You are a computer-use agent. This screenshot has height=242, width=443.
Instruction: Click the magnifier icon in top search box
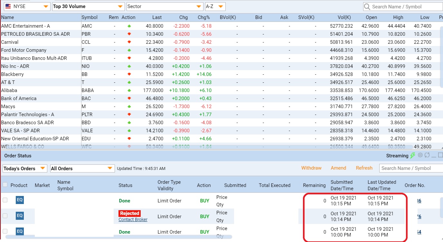(367, 6)
